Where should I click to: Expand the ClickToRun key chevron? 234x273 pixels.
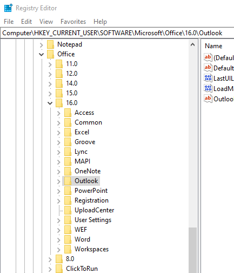[x=50, y=269]
